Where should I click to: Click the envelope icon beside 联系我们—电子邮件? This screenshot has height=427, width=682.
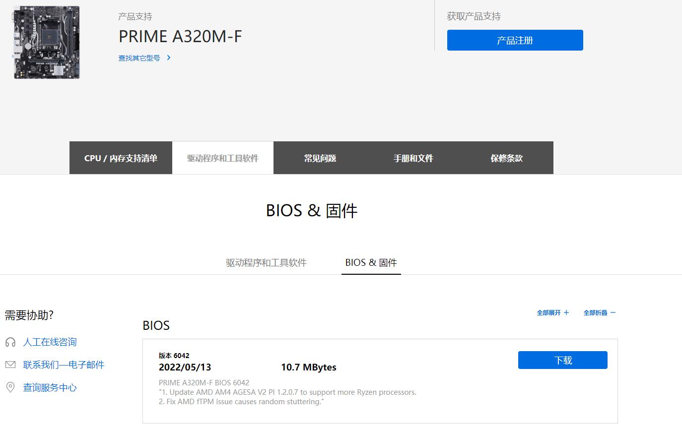tap(10, 365)
